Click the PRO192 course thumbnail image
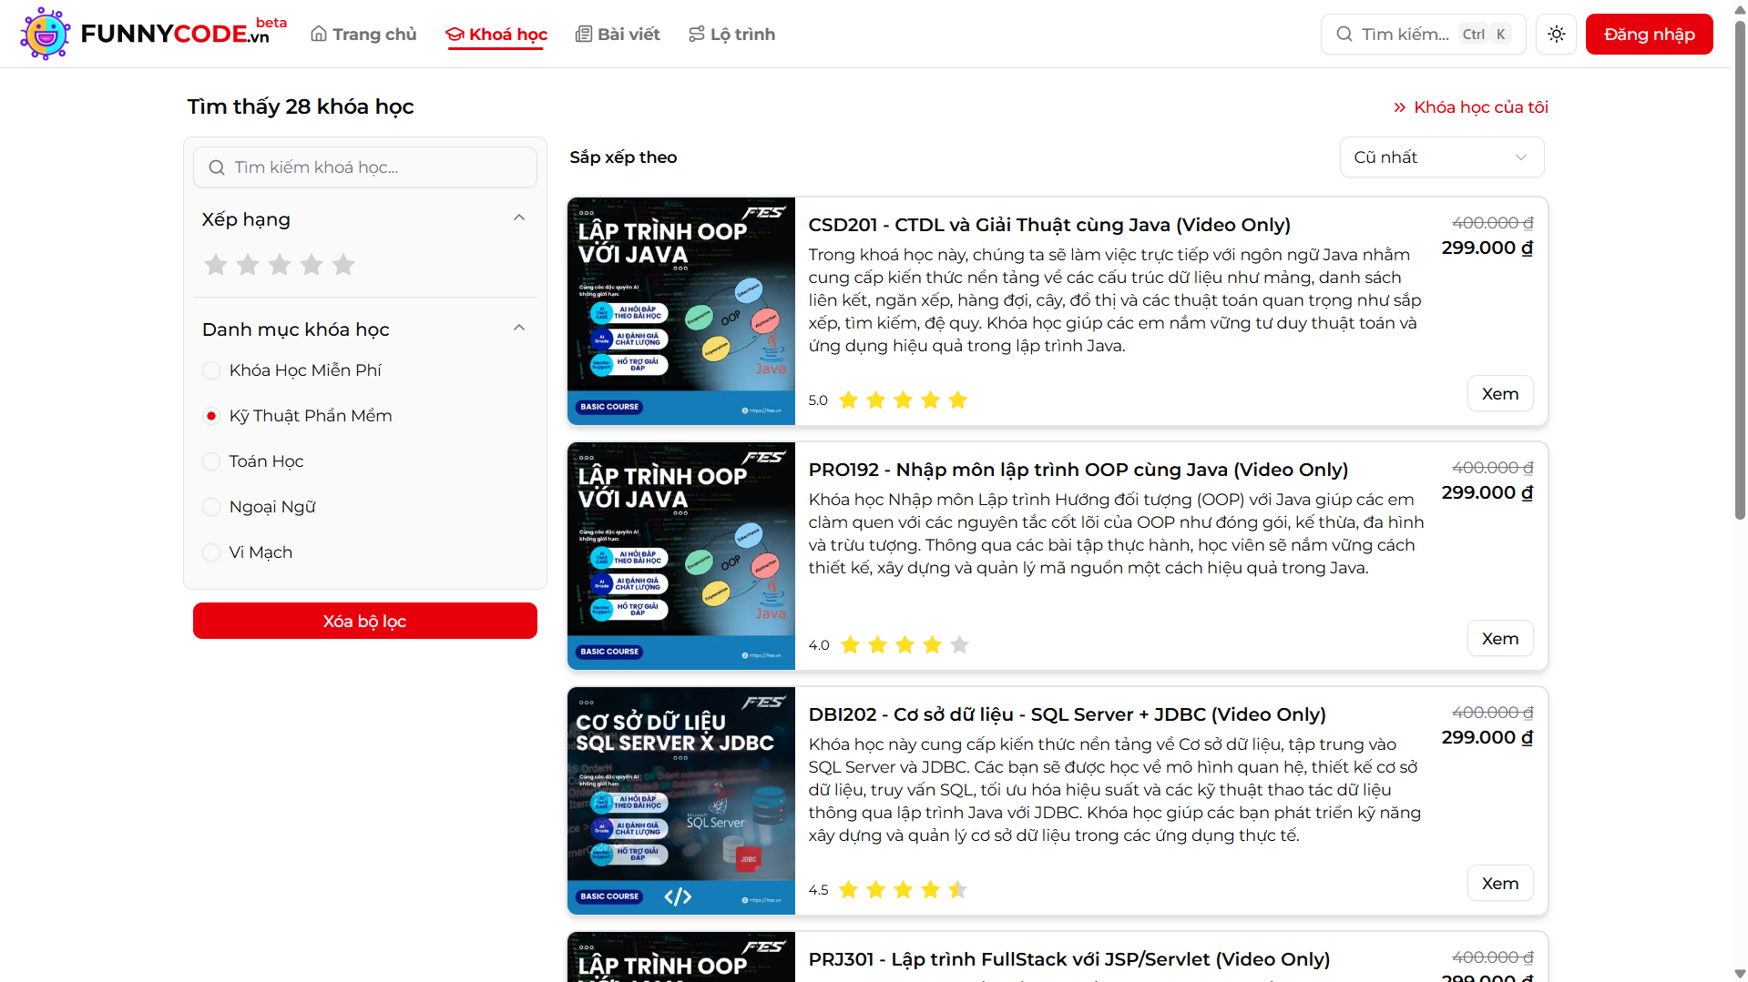Viewport: 1748px width, 982px height. 681,556
